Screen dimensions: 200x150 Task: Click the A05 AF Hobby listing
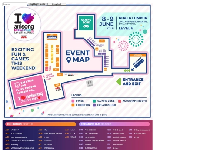click(12, 144)
